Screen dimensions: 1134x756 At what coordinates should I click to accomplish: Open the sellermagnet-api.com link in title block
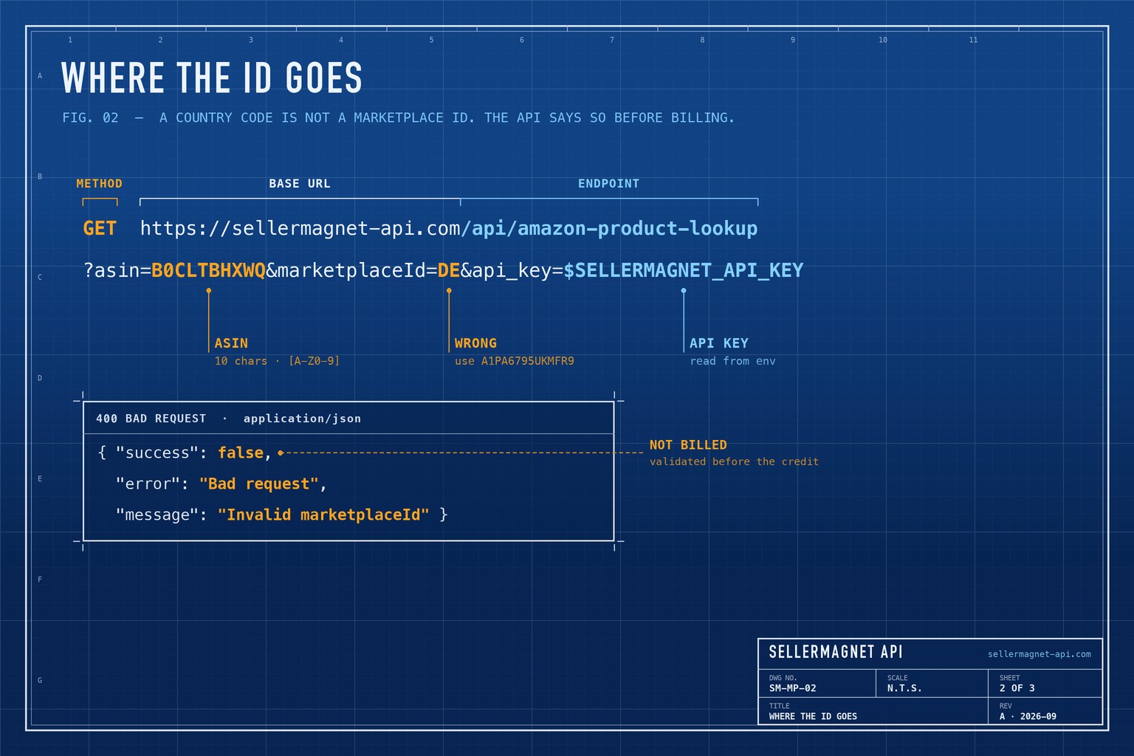(x=1039, y=654)
